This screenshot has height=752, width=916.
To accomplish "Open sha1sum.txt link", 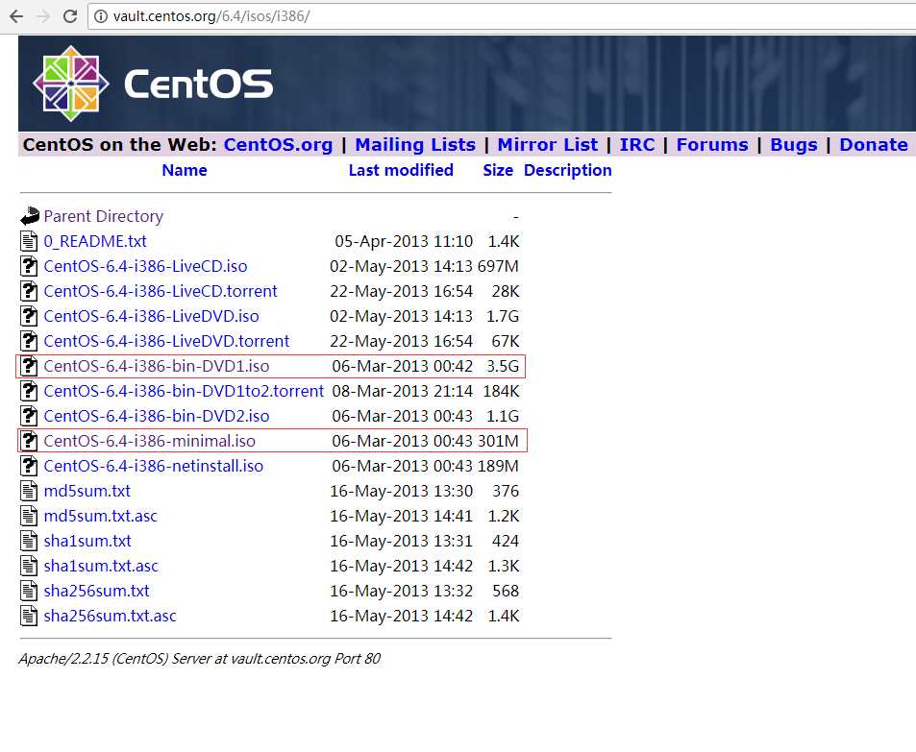I will 87,541.
